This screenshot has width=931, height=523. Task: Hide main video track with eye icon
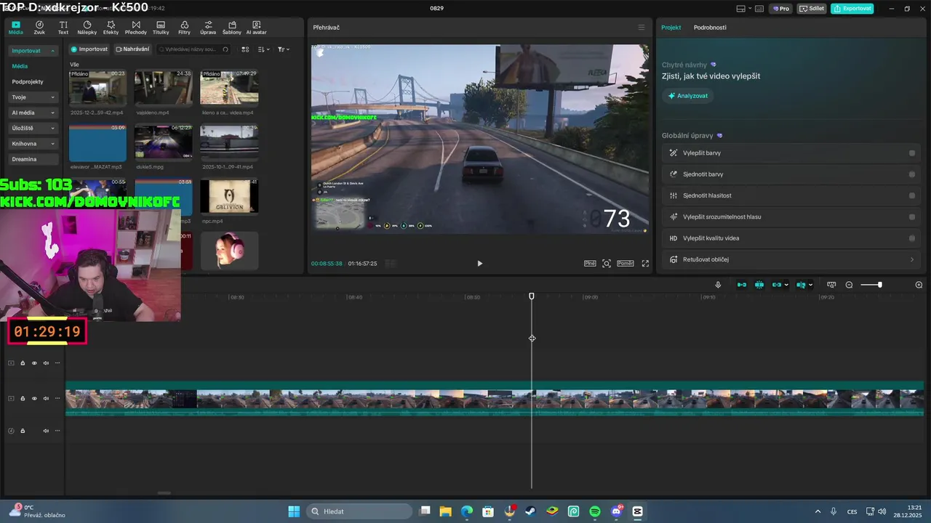tap(34, 399)
